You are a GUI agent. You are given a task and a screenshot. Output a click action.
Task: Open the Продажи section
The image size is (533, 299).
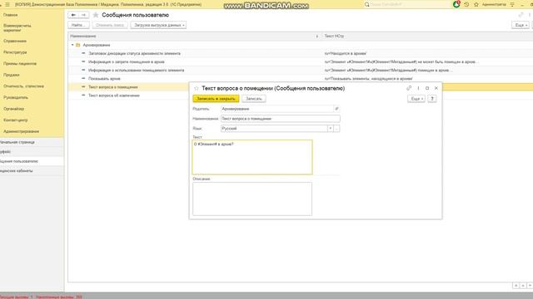pos(11,75)
